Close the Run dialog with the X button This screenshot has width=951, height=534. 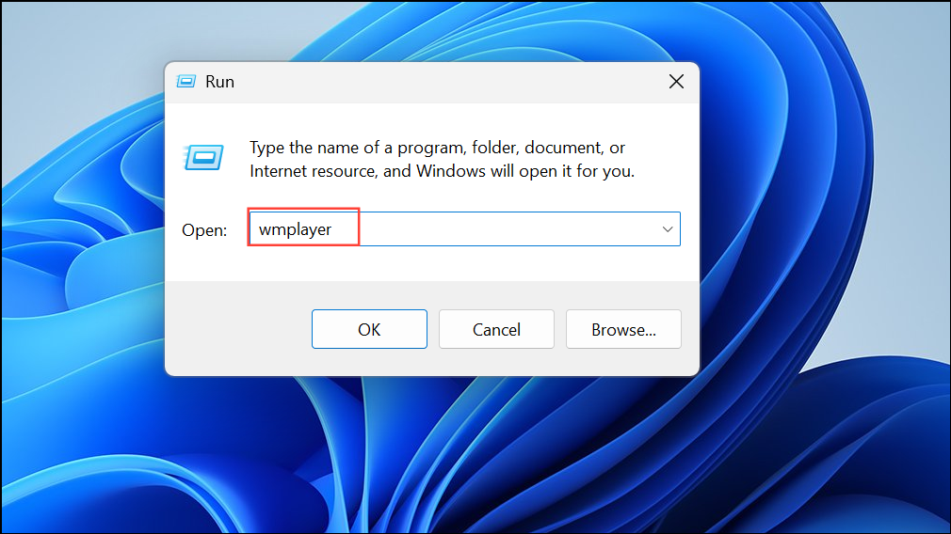pyautogui.click(x=676, y=82)
